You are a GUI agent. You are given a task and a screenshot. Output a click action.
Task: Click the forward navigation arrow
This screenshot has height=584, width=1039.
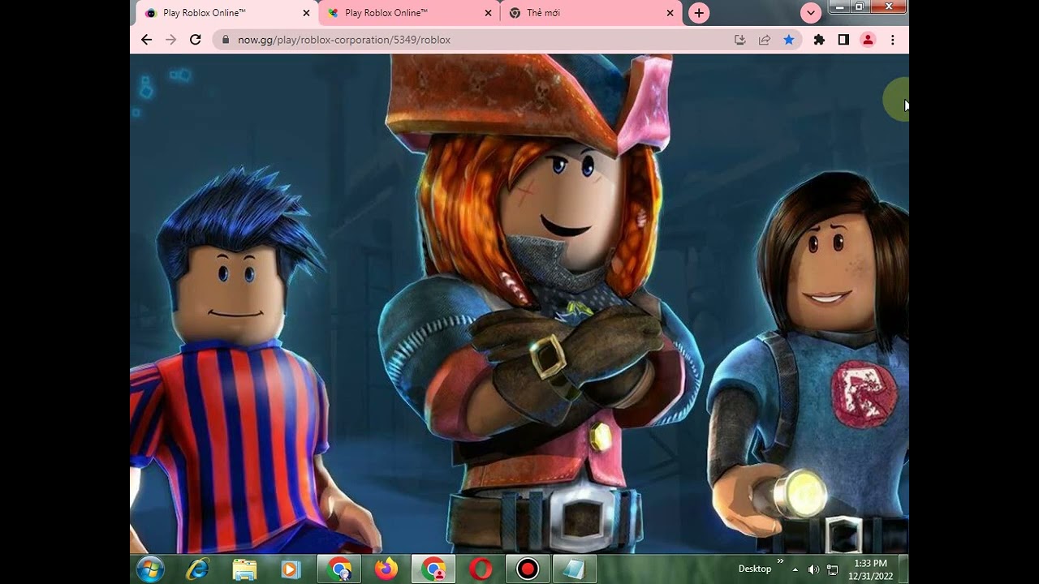(x=170, y=40)
